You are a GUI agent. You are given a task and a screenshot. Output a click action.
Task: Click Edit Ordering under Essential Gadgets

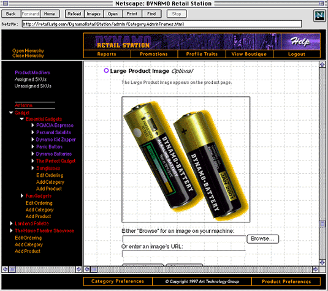coord(50,175)
